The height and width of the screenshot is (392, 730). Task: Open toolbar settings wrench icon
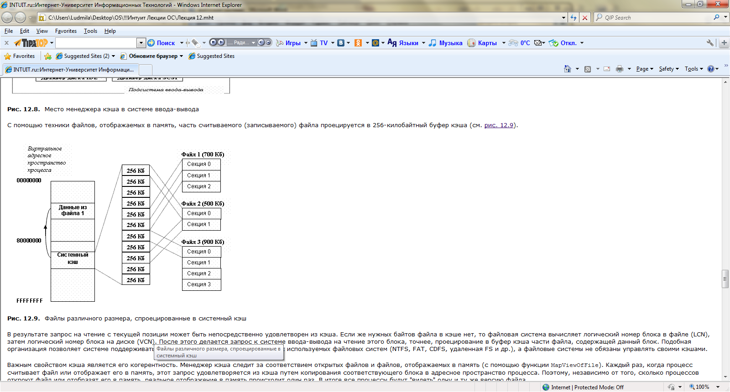point(710,43)
